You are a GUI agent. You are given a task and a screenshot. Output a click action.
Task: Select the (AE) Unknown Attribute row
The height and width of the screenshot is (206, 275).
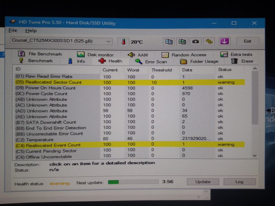(x=129, y=116)
